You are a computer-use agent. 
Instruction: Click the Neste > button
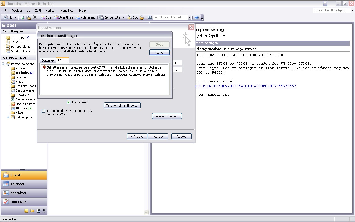[158, 137]
